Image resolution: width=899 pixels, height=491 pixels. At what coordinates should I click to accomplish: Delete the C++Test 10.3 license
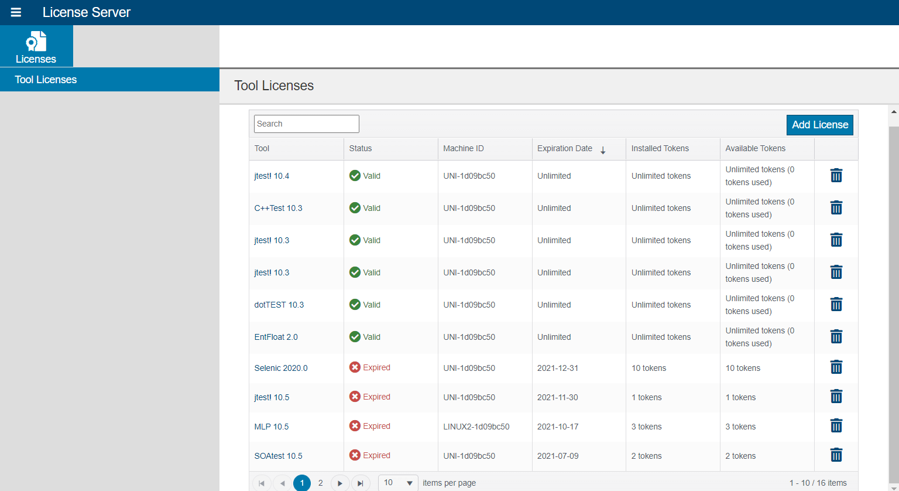pyautogui.click(x=836, y=208)
